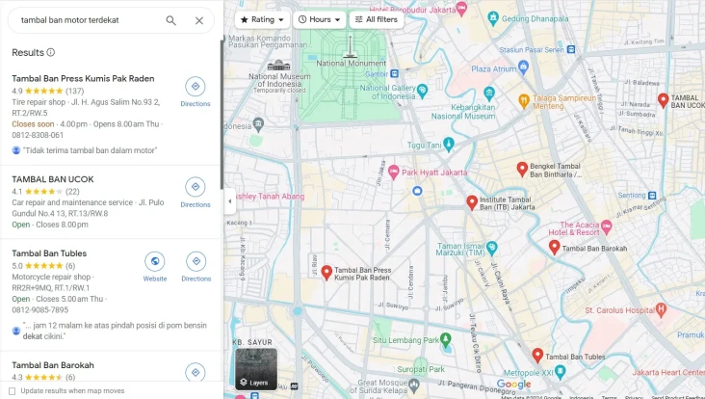Click Gedung Dhanapala marker
The image size is (705, 399).
(x=493, y=18)
